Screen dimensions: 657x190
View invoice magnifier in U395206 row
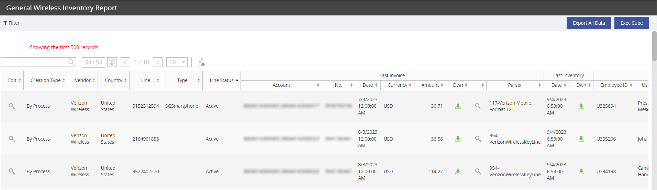pyautogui.click(x=478, y=139)
